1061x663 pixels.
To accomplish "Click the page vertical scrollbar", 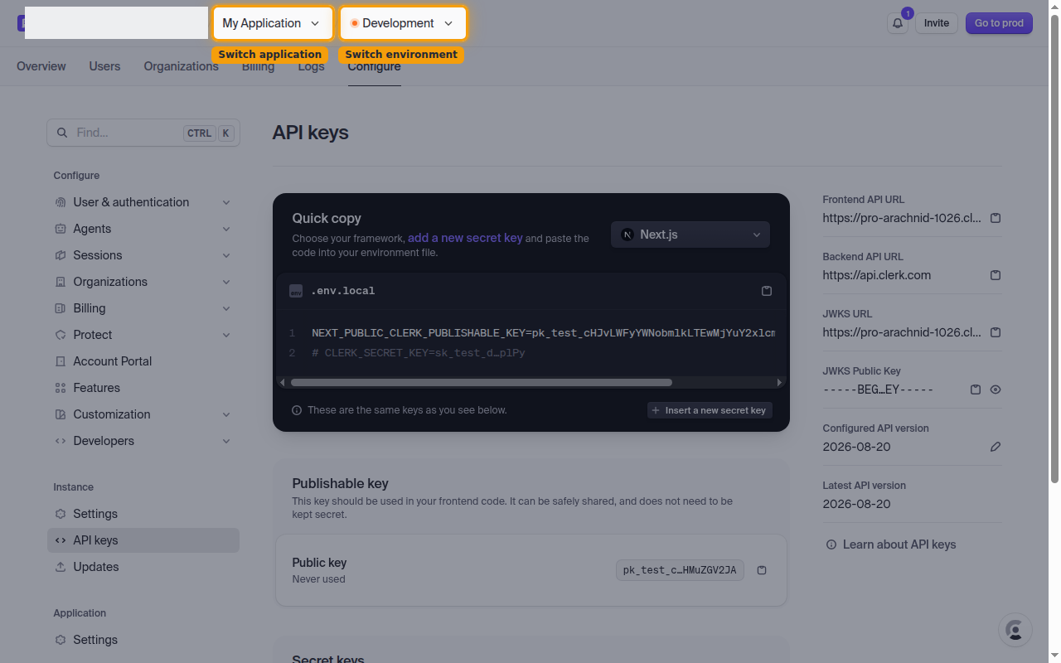I will coord(1054,249).
